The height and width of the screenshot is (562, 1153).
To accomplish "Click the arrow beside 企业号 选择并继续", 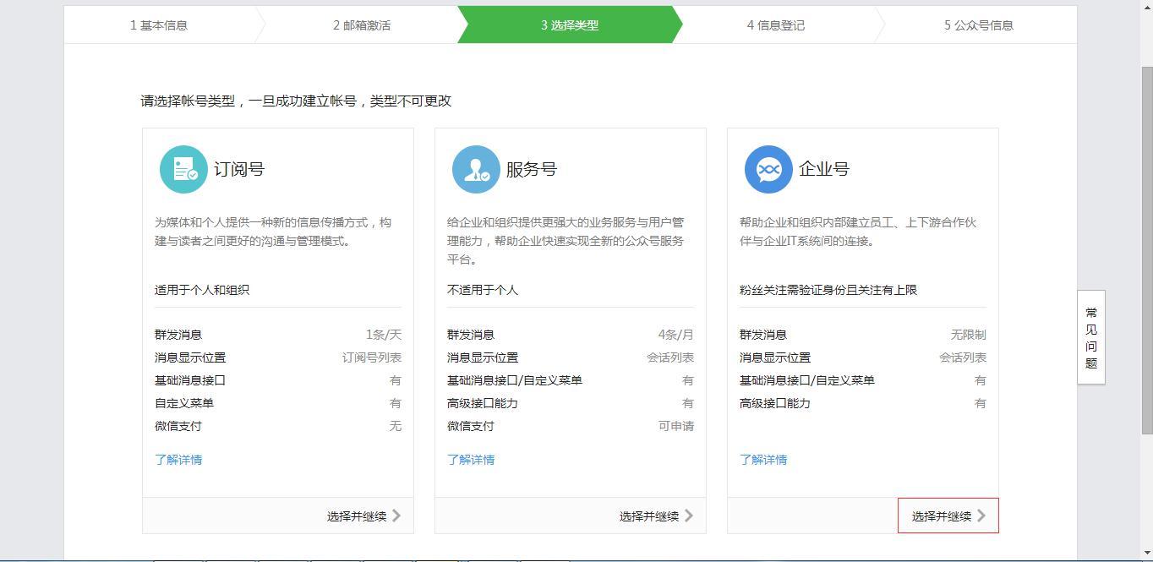I will tap(981, 516).
